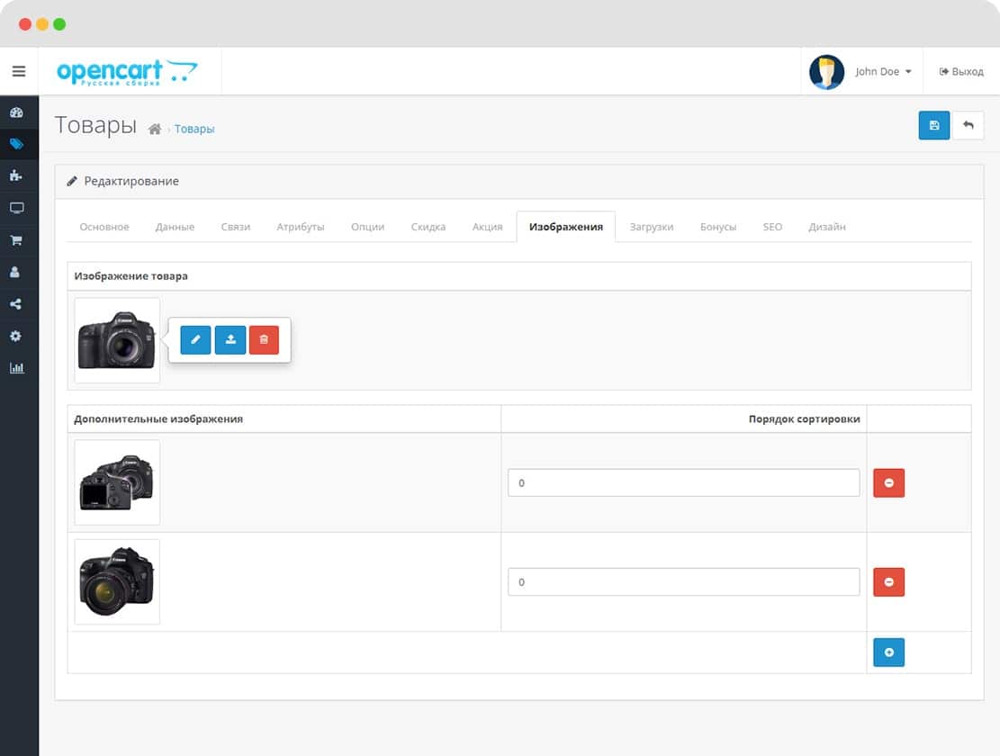1000x756 pixels.
Task: Click the Редактирование panel title
Action: pos(131,181)
